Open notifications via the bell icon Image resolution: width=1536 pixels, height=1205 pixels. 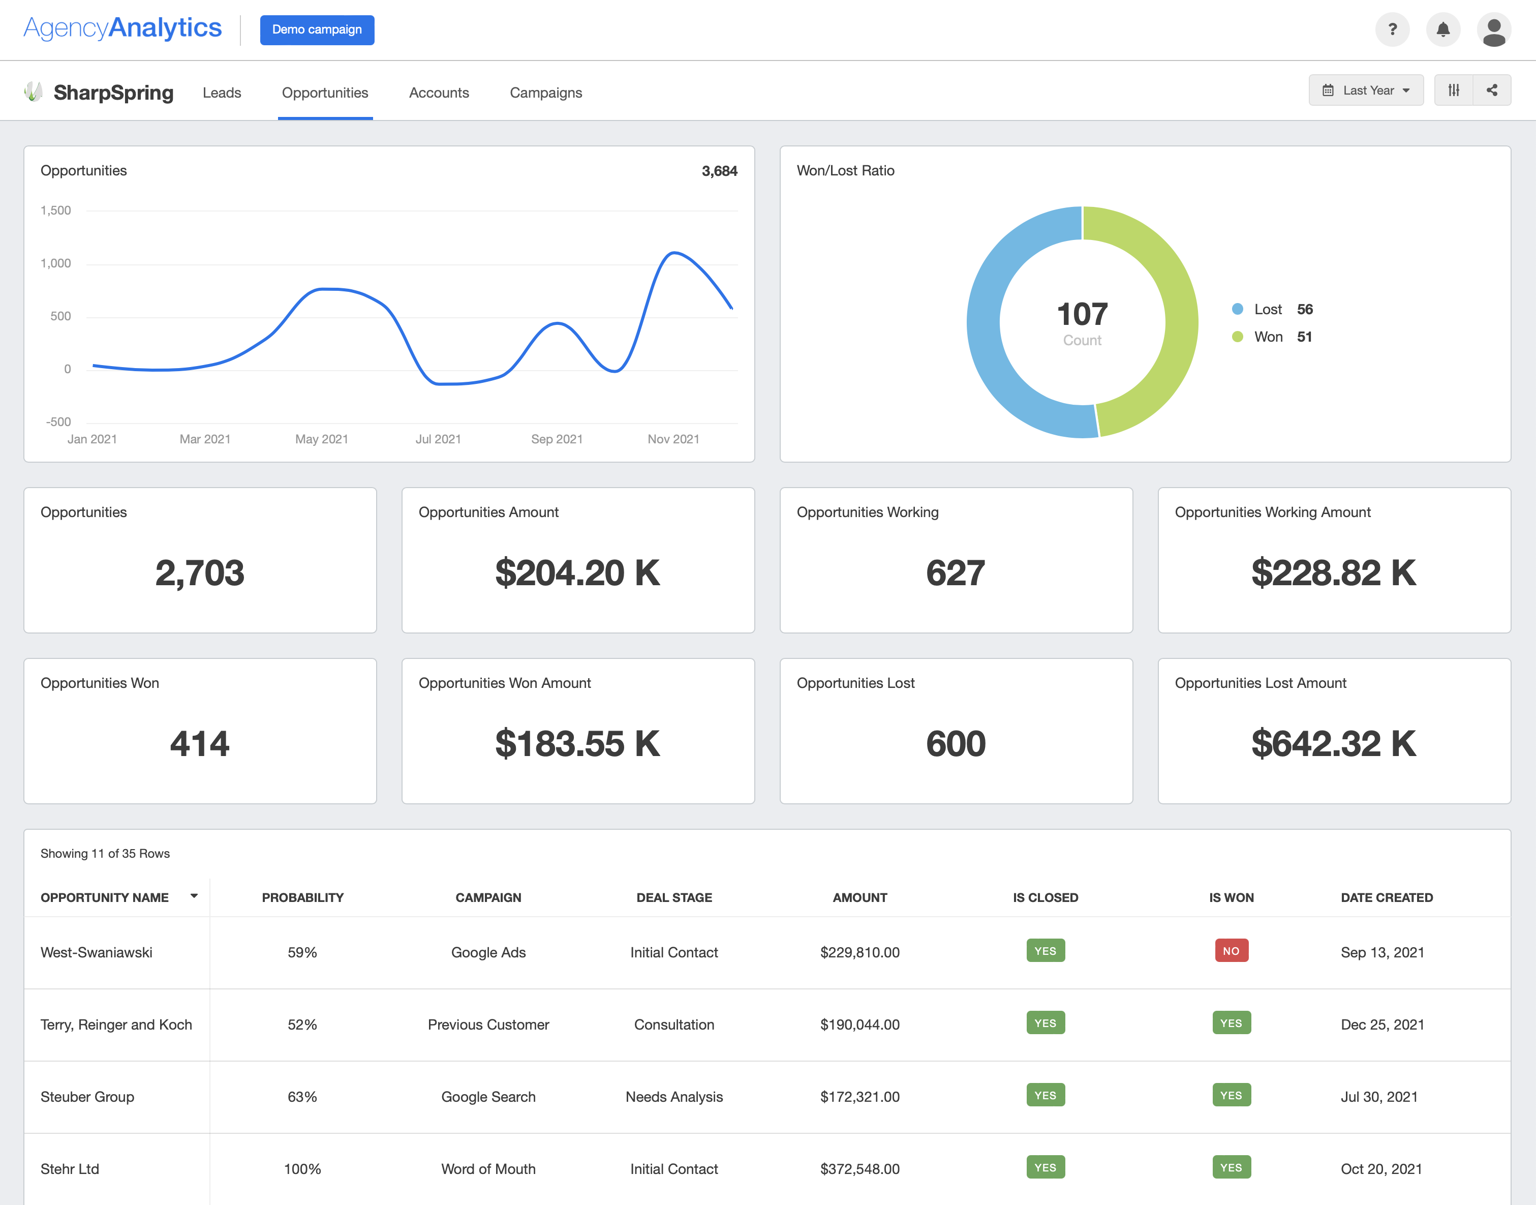pos(1443,29)
